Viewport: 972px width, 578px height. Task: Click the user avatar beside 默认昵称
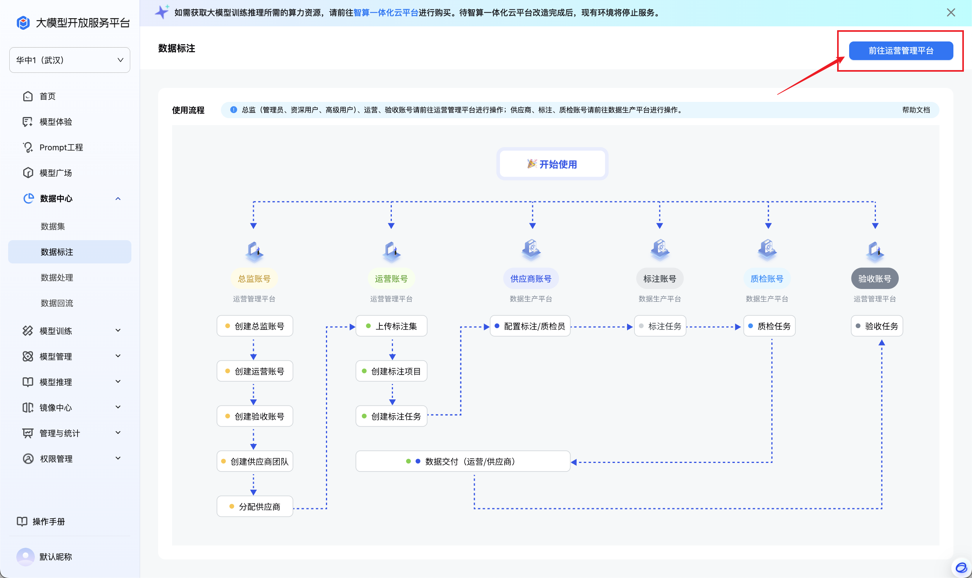pos(25,557)
